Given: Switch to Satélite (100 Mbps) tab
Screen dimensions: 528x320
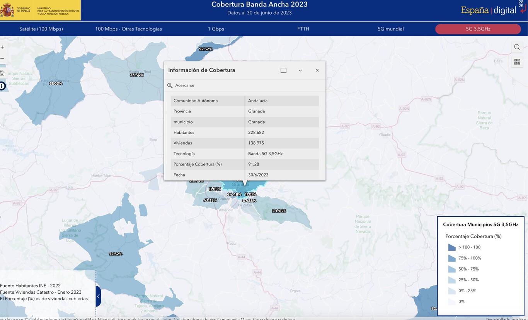Looking at the screenshot, I should coord(41,29).
